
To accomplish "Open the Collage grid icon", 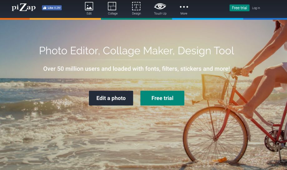I will 112,6.
